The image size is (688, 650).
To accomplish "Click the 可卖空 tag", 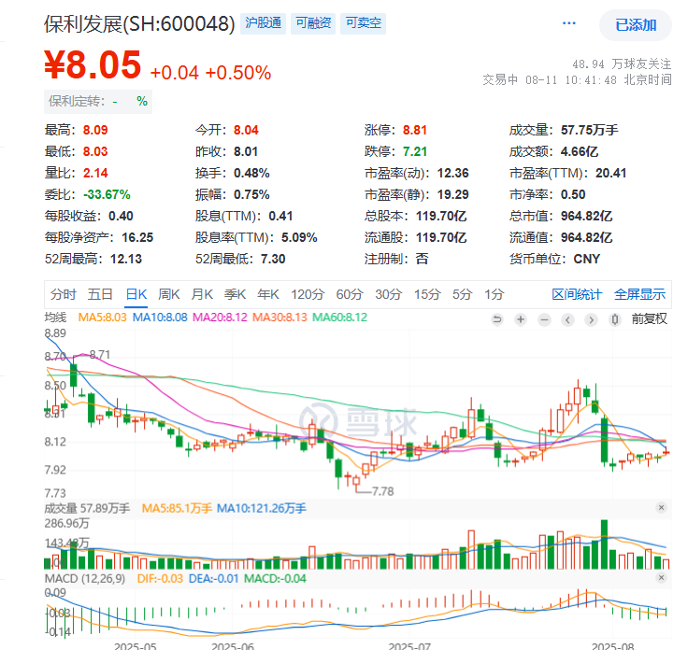I will tap(364, 22).
